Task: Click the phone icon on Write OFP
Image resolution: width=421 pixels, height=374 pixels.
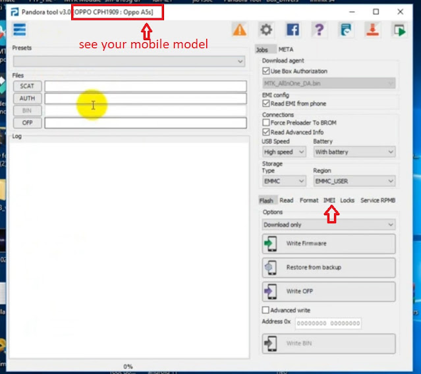Action: tap(271, 292)
